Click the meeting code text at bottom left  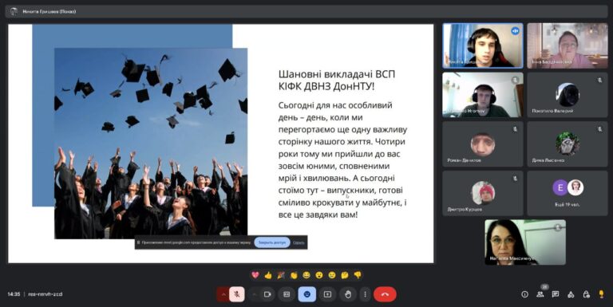tap(45, 294)
